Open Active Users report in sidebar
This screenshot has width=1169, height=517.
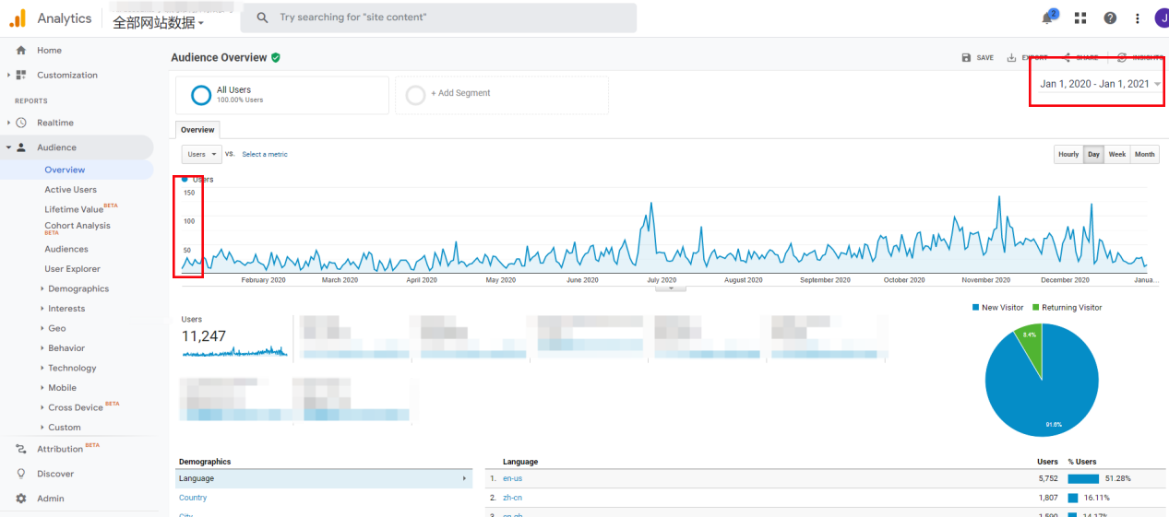click(70, 190)
